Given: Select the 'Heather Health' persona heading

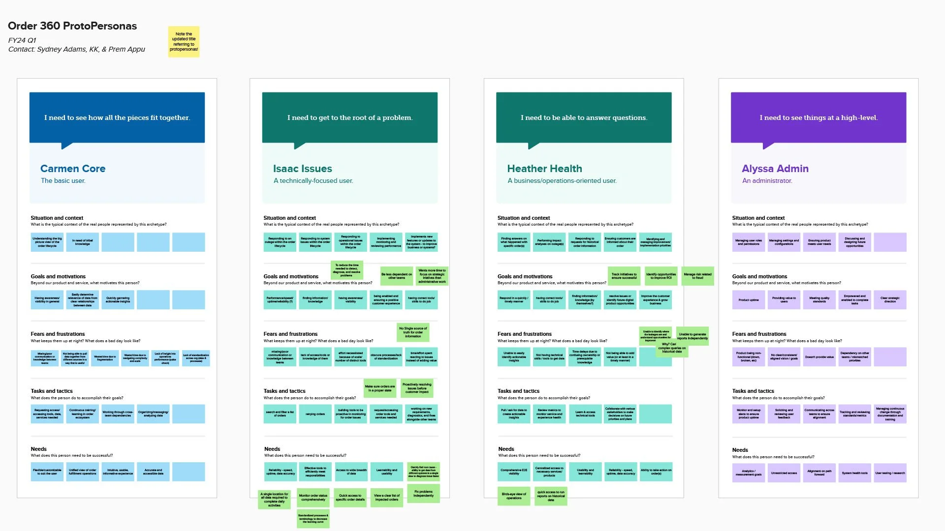Looking at the screenshot, I should tap(544, 169).
